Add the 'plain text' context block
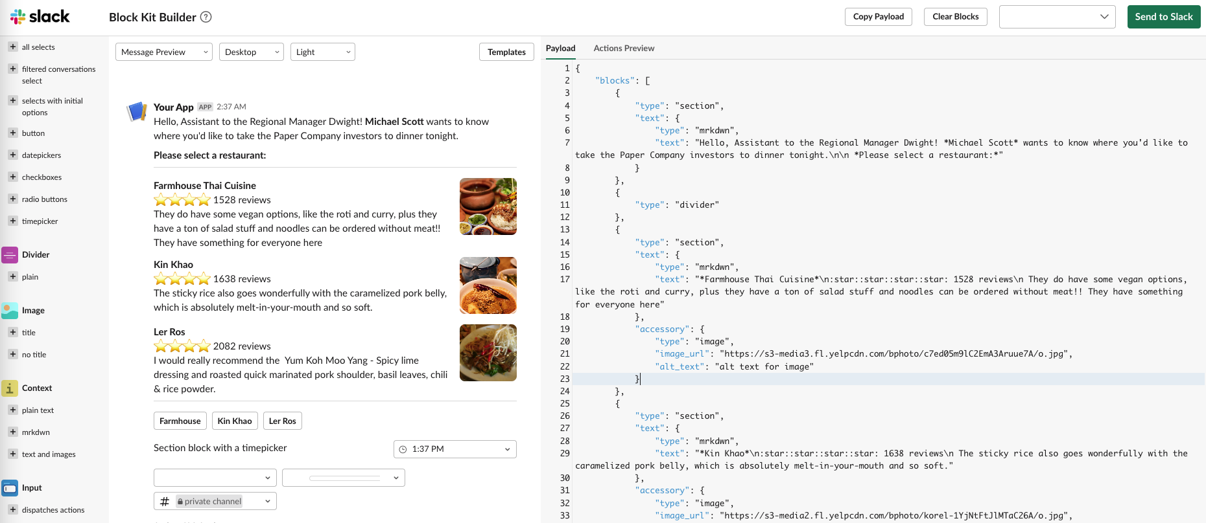The height and width of the screenshot is (523, 1206). 12,410
